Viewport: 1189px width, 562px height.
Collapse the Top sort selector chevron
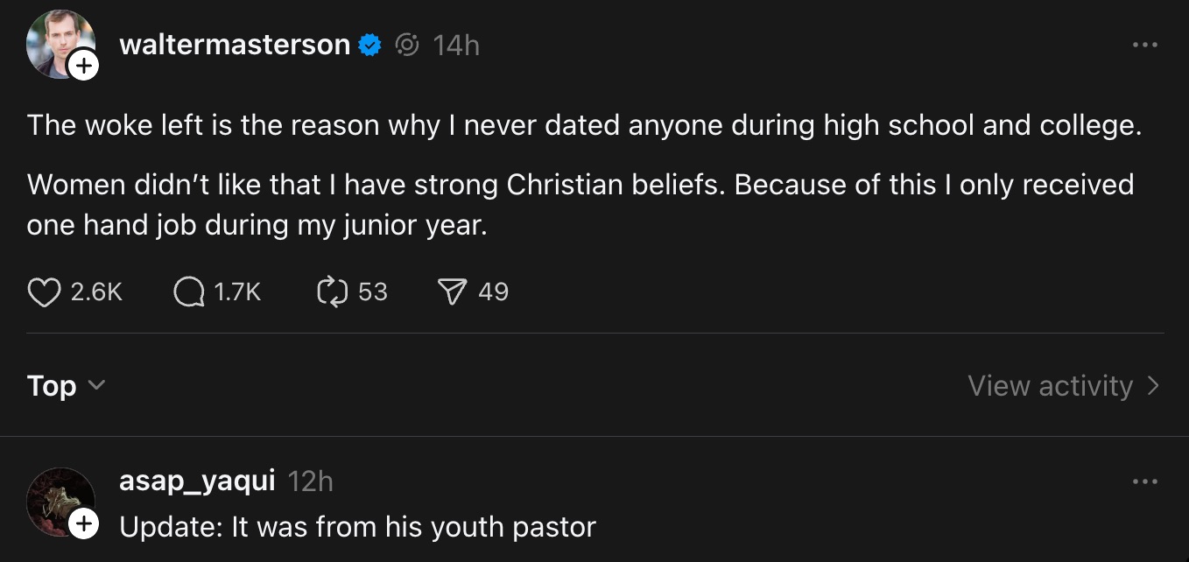coord(97,386)
